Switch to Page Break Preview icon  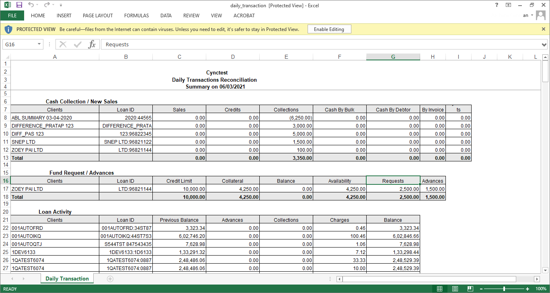tap(470, 289)
